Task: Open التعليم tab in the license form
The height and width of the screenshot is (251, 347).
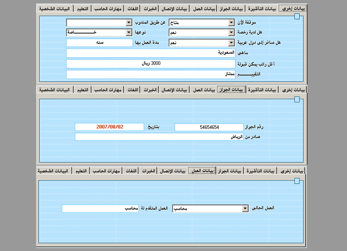Action: (x=83, y=9)
